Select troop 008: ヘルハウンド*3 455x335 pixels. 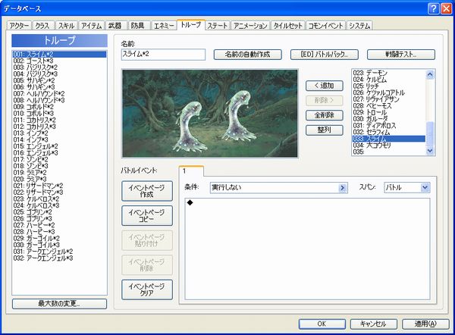(x=59, y=100)
